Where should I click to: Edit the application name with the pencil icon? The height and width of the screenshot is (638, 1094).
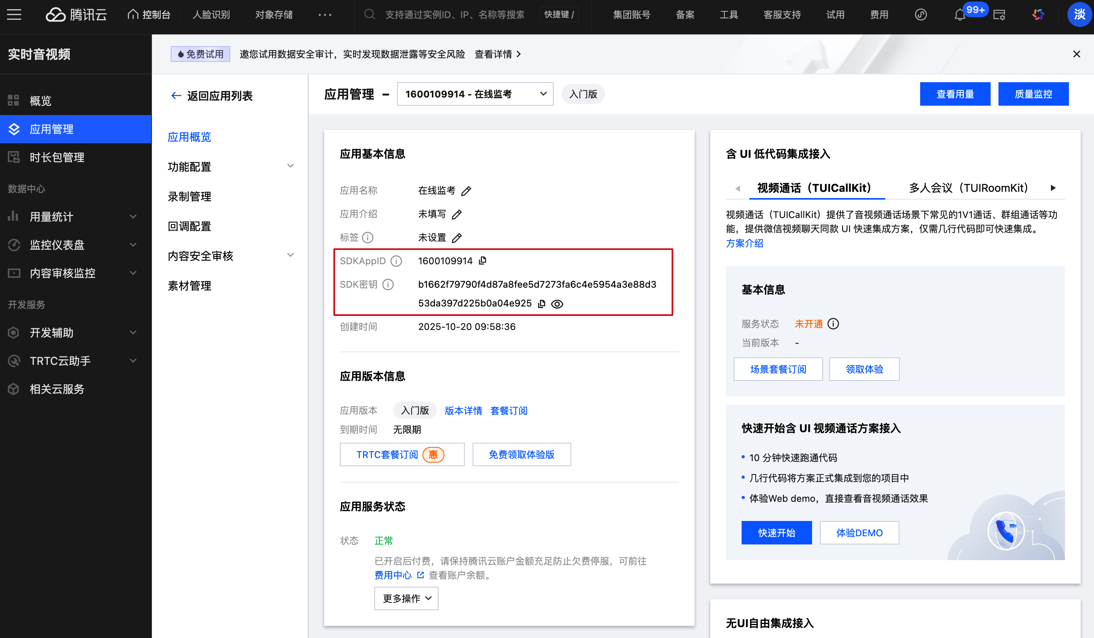pos(466,191)
